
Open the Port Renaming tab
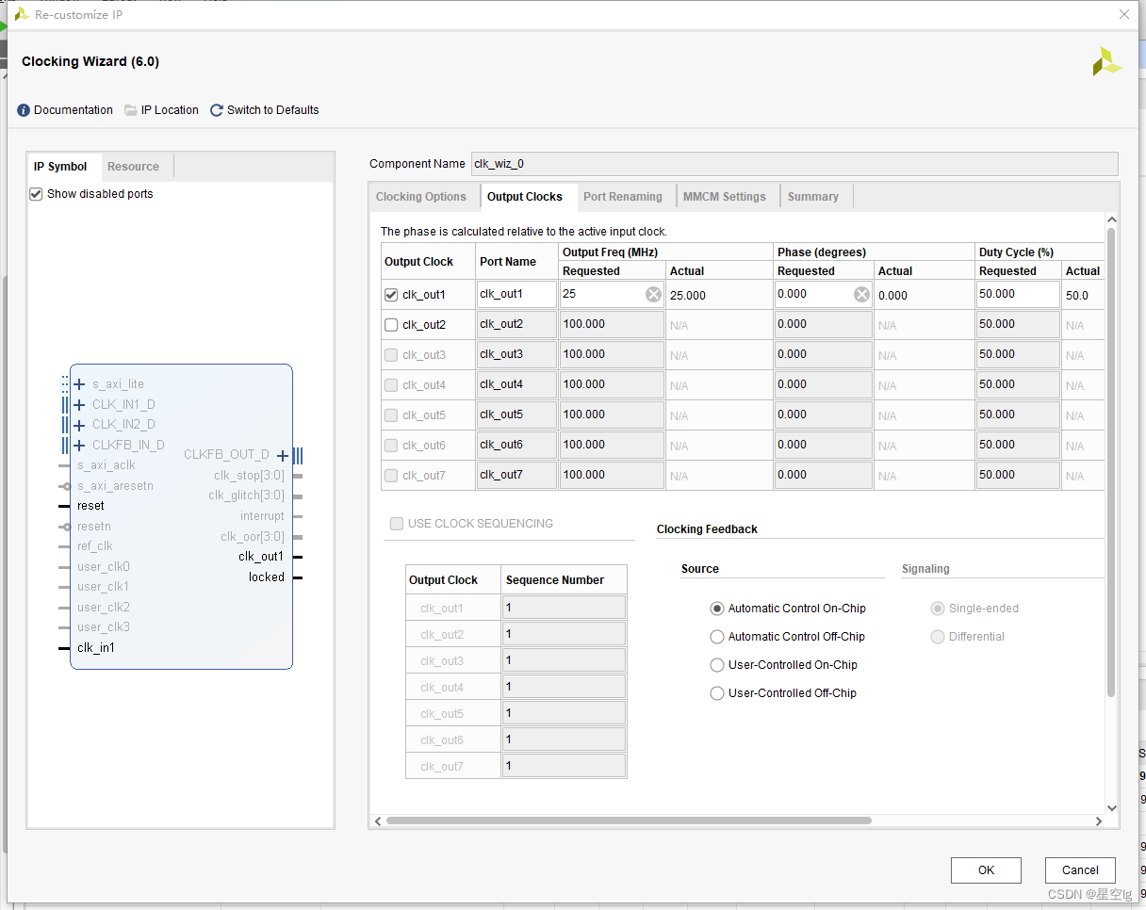pos(623,197)
